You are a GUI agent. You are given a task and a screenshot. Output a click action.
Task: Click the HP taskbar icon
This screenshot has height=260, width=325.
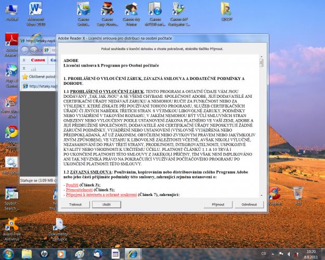coord(44,254)
